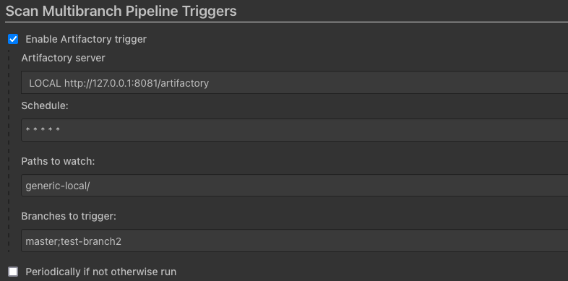
Task: Click the word LOCAL in the server selector
Action: click(45, 83)
